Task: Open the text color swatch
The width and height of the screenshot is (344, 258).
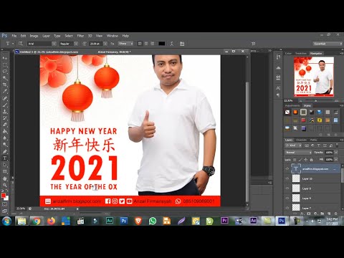Action: (x=162, y=44)
